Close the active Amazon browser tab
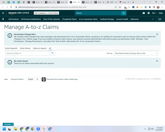This screenshot has height=132, width=165. click(x=79, y=2)
